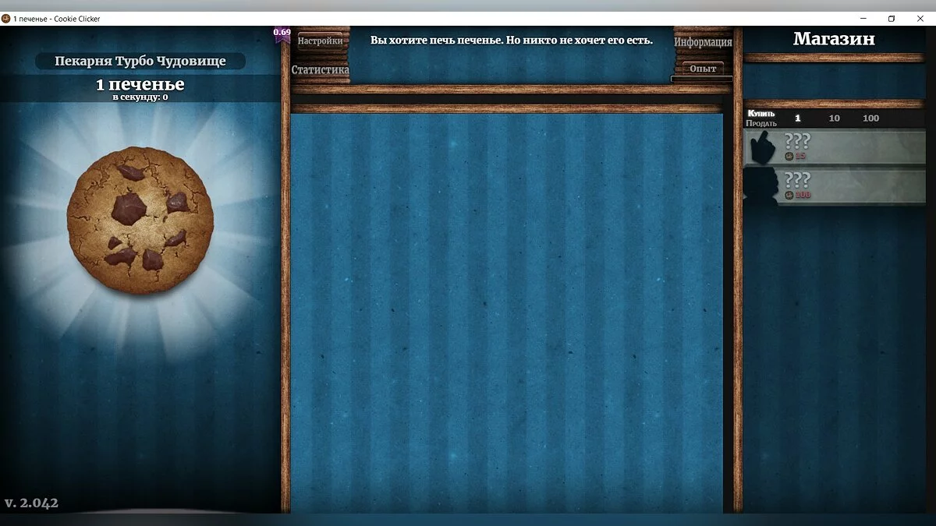Click the Cookie Clicker title bar icon
The height and width of the screenshot is (526, 936).
click(x=6, y=19)
